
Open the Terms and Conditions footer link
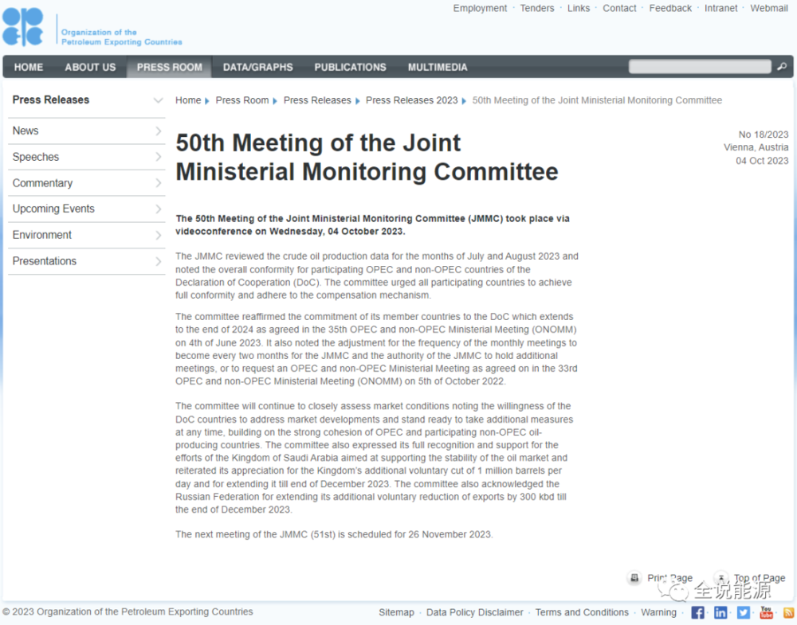pos(582,612)
